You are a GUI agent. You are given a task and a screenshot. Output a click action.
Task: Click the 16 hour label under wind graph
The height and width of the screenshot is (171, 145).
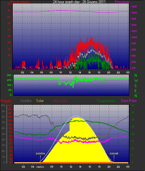coord(90,72)
